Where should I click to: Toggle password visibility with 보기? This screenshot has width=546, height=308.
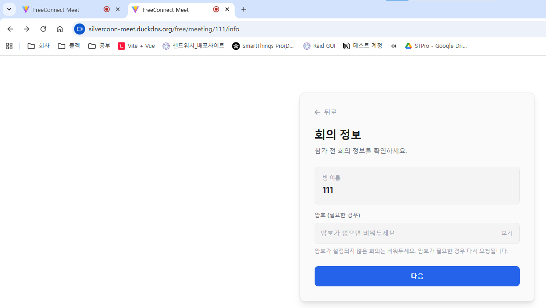[x=506, y=233]
